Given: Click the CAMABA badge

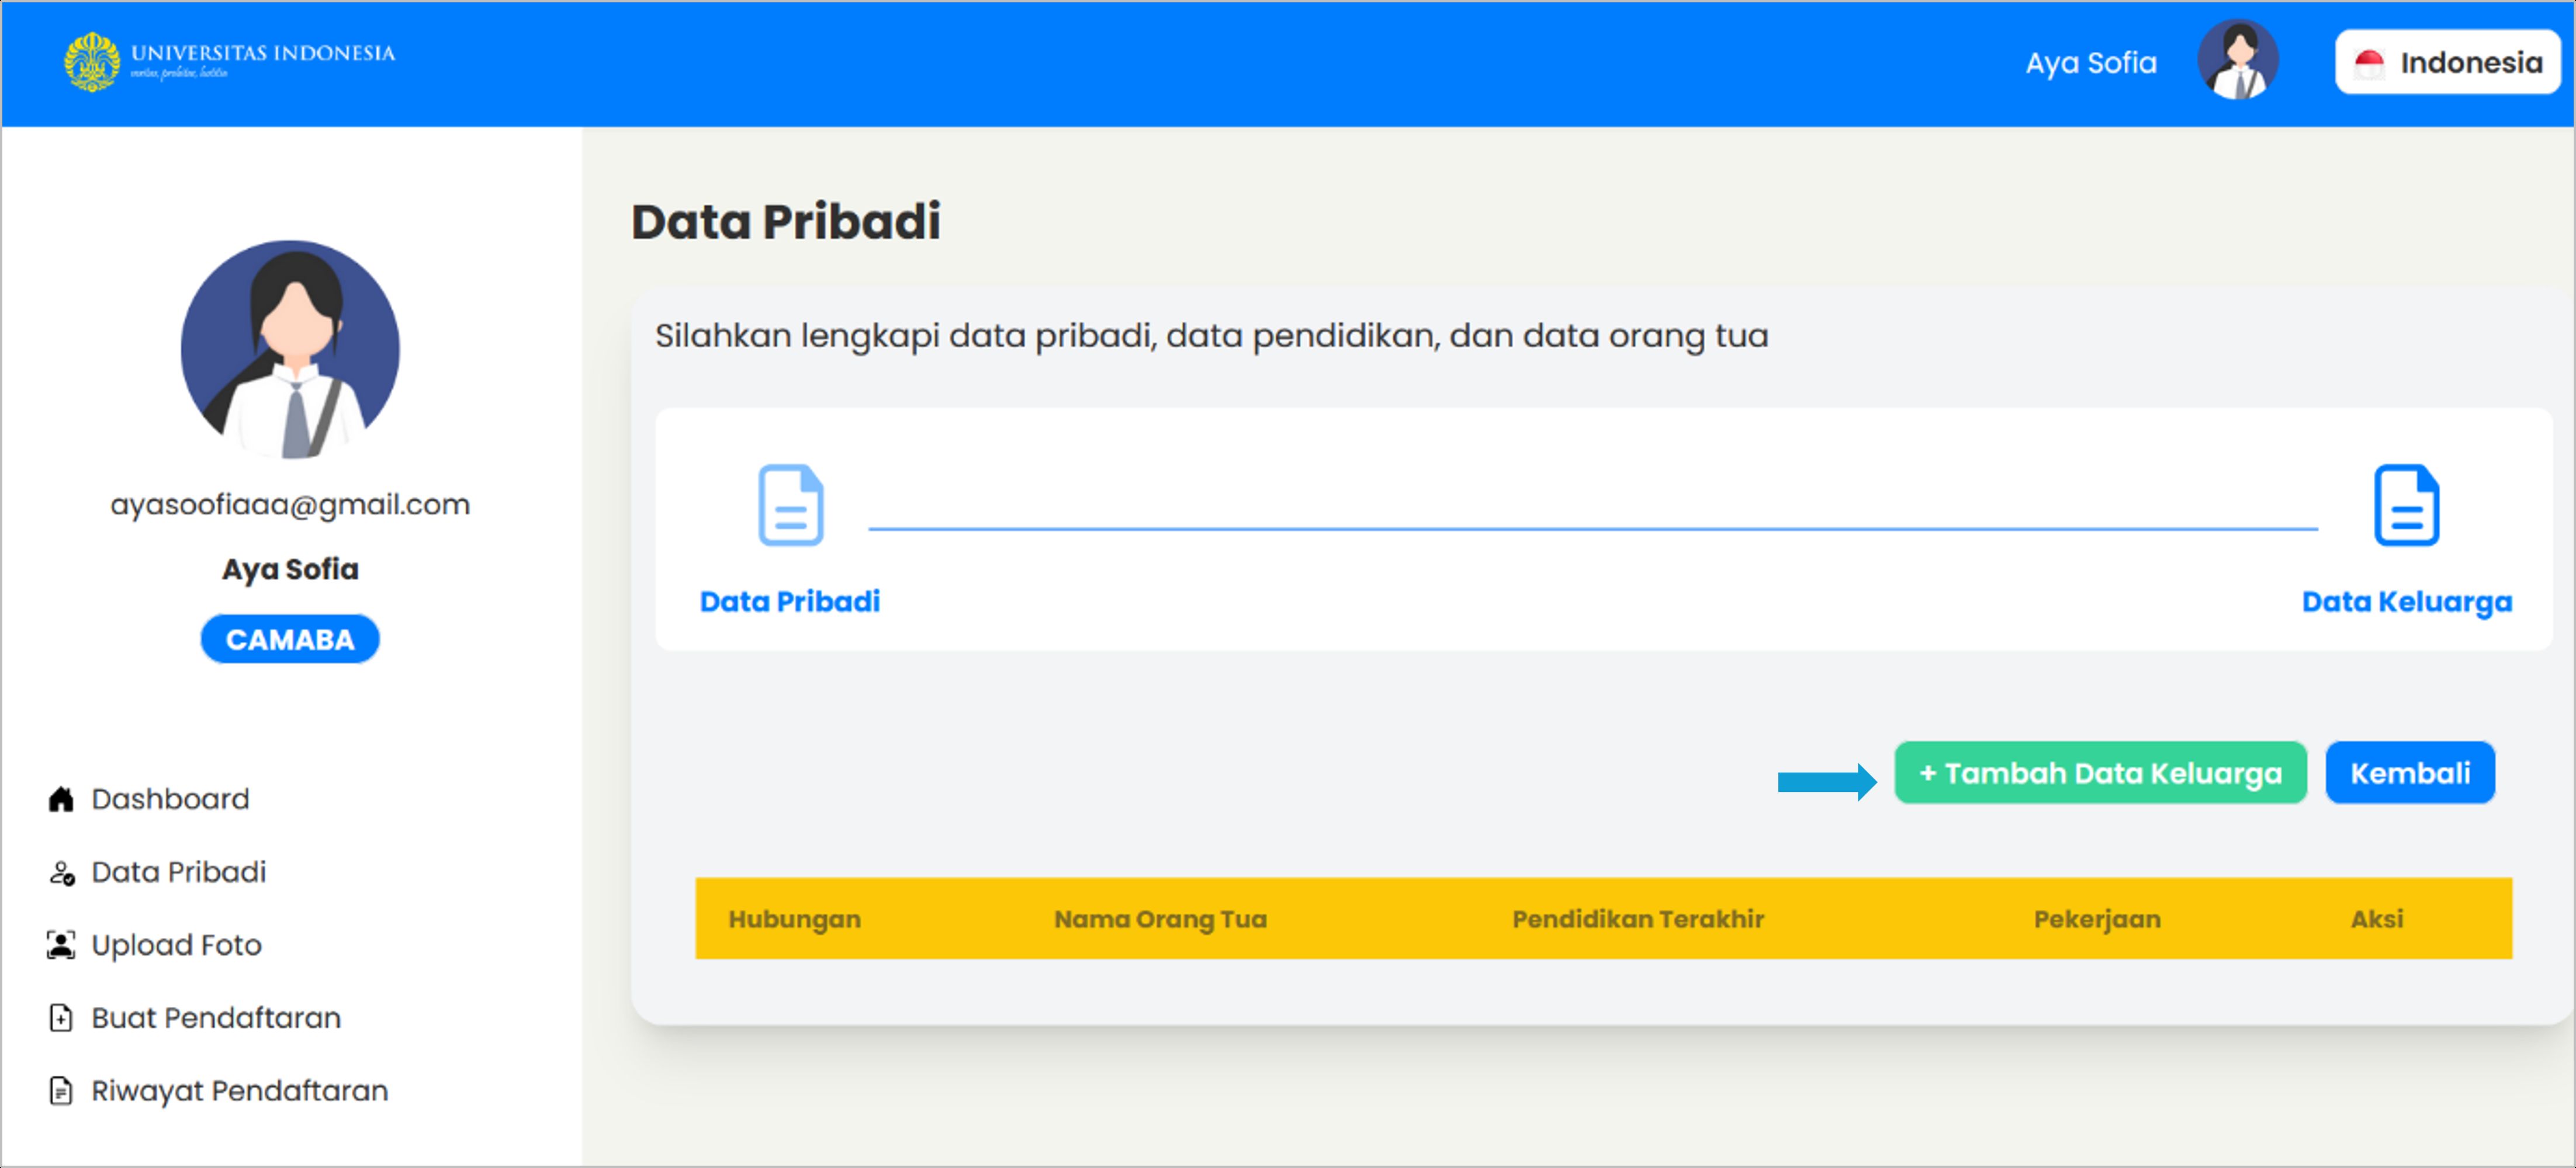Looking at the screenshot, I should click(x=290, y=638).
